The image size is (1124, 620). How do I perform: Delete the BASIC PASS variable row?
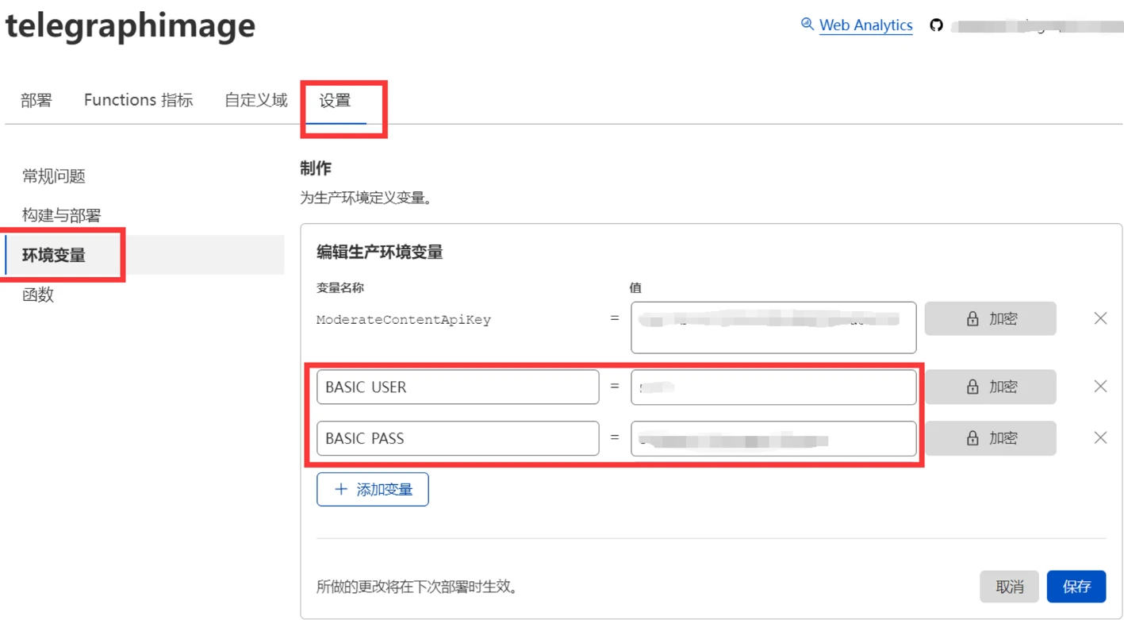click(1100, 438)
